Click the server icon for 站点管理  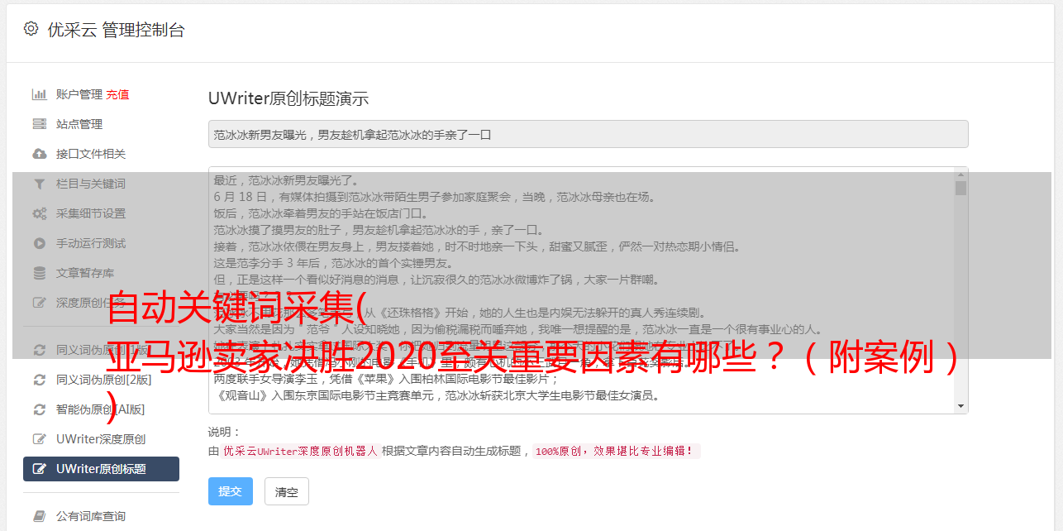[x=39, y=124]
